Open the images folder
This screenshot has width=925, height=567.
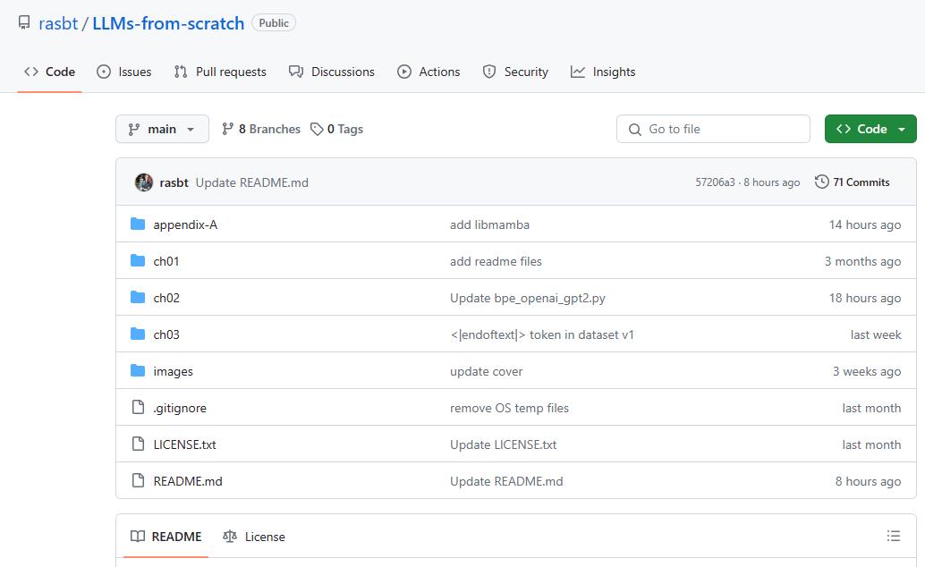pos(173,371)
